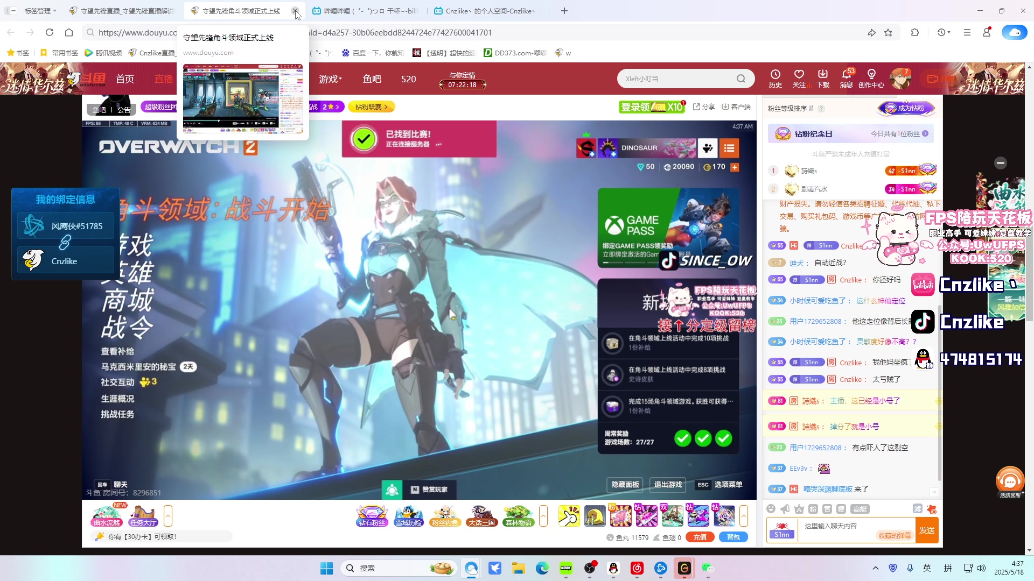Screen dimensions: 1034x581
Task: Open the 游戏 dropdown in Douyu nav
Action: 331,79
